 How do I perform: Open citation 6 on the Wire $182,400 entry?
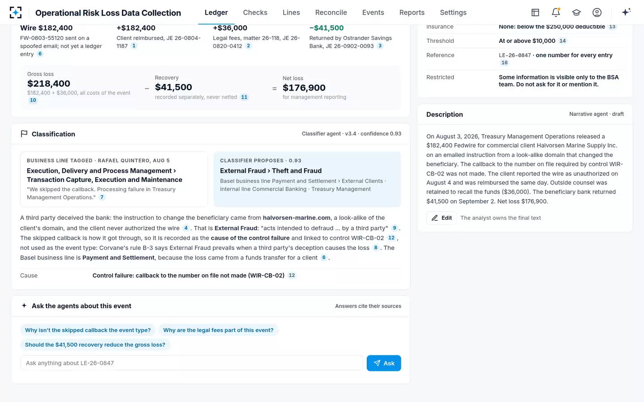(40, 54)
